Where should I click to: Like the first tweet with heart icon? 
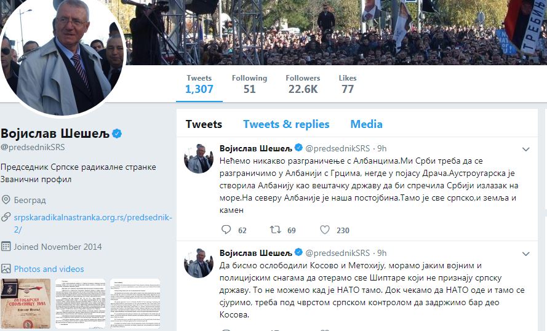click(x=325, y=230)
